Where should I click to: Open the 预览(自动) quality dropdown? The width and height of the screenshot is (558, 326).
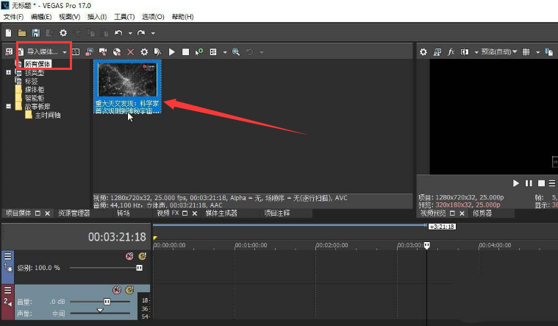(499, 52)
